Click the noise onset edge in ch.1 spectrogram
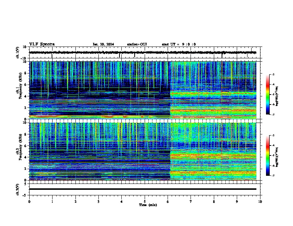Image resolution: width=293 pixels, height=226 pixels. pos(170,90)
